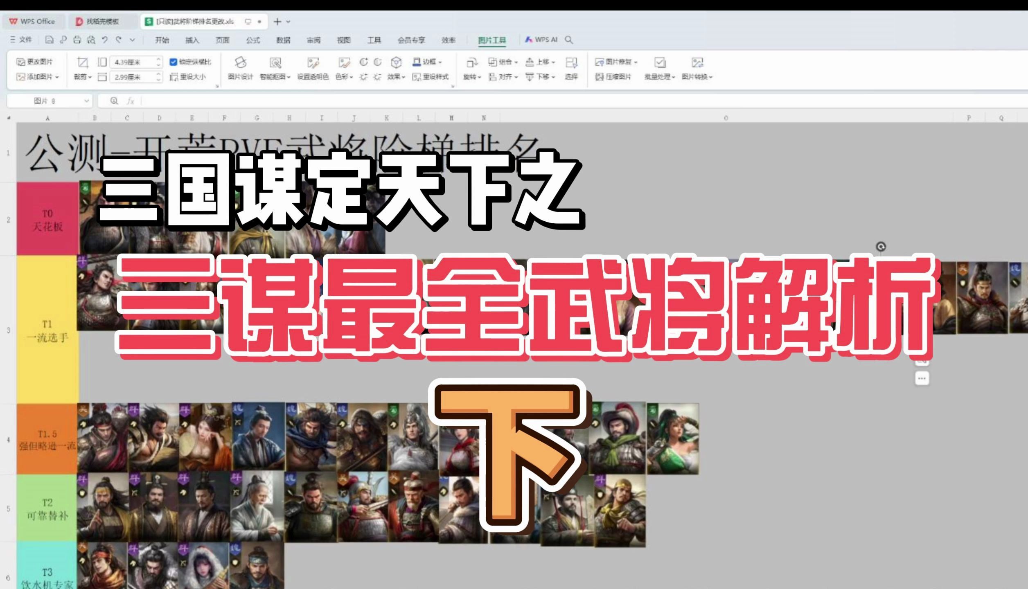
Task: Click the 更改图片 change picture button
Action: click(34, 62)
